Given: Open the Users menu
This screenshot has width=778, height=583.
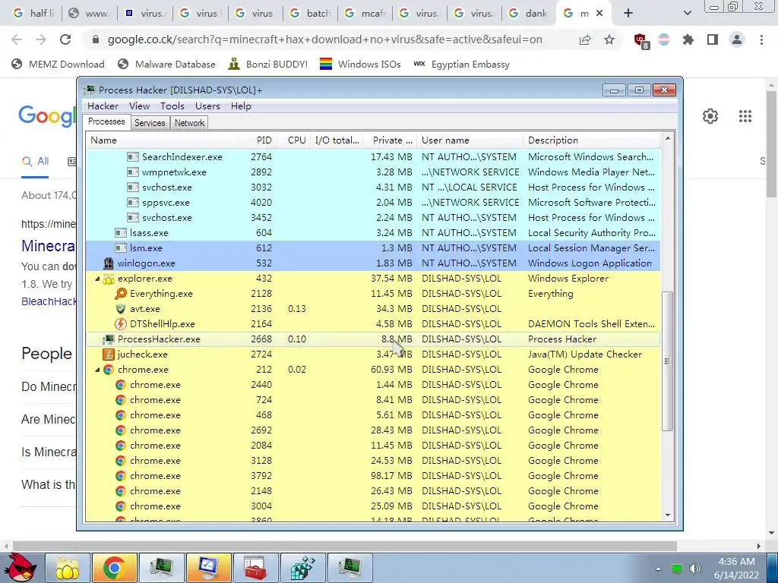Looking at the screenshot, I should click(207, 106).
